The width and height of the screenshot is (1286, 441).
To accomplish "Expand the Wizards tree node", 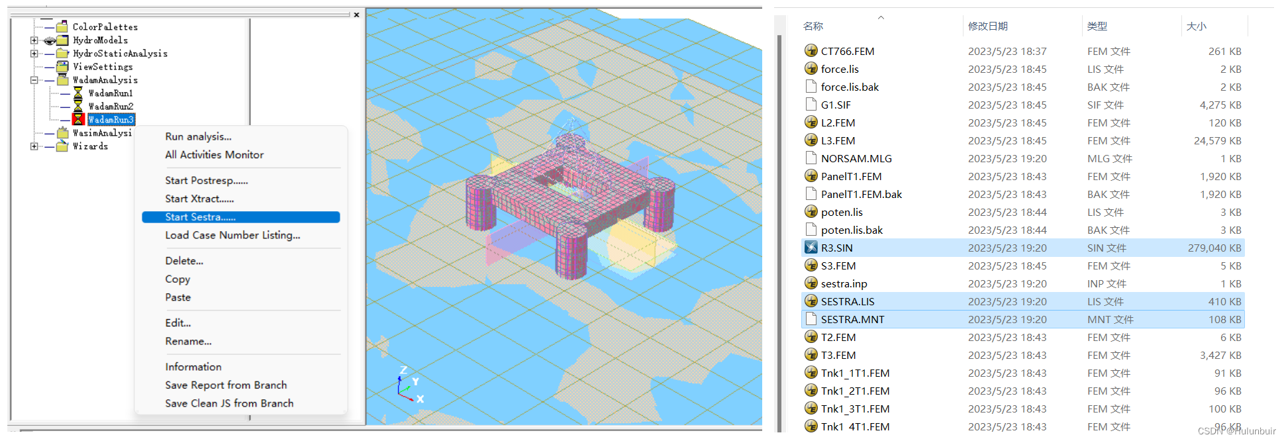I will (34, 146).
